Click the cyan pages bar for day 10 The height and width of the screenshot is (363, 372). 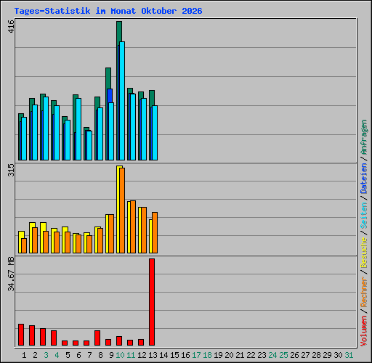pyautogui.click(x=122, y=101)
